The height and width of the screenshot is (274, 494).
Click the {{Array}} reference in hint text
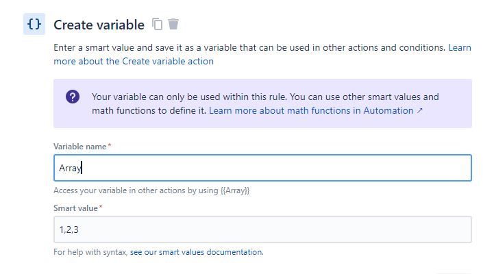[235, 190]
